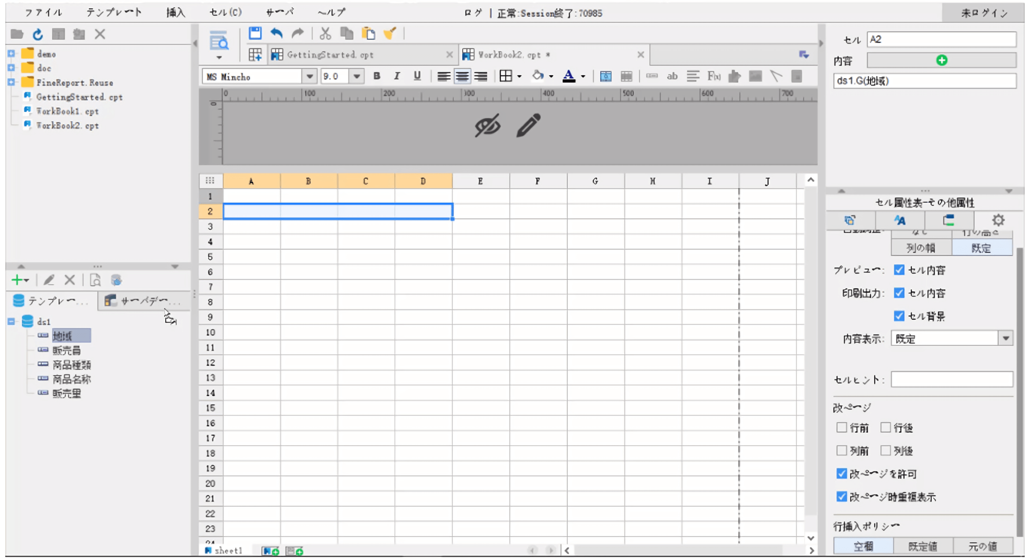Click the format painter brush icon

(390, 33)
